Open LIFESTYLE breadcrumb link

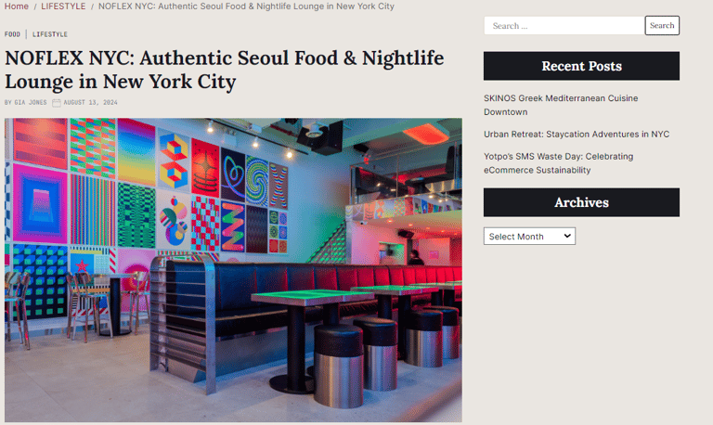point(63,6)
